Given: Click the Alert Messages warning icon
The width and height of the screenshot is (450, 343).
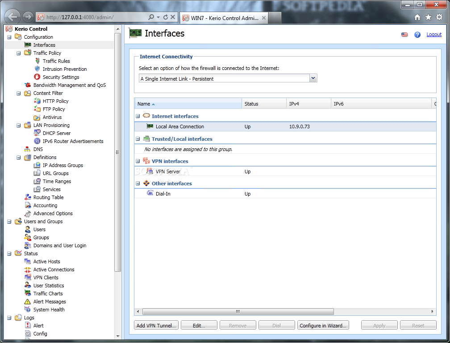Looking at the screenshot, I should (28, 302).
